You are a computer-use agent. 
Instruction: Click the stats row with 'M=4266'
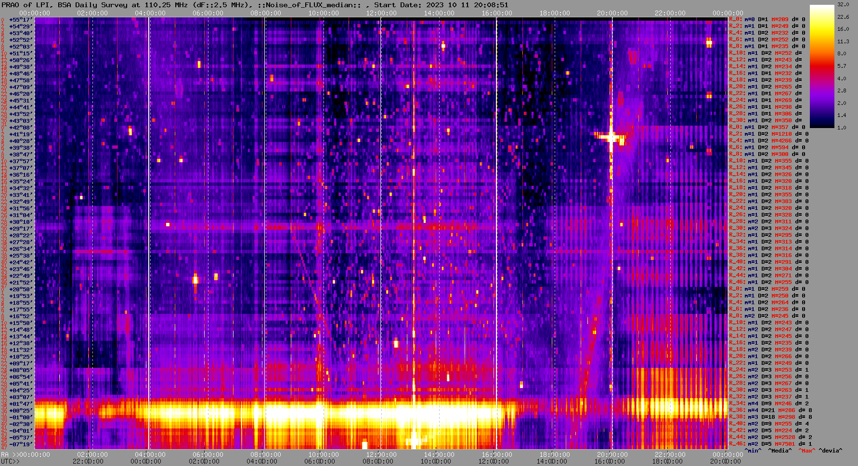coord(769,141)
